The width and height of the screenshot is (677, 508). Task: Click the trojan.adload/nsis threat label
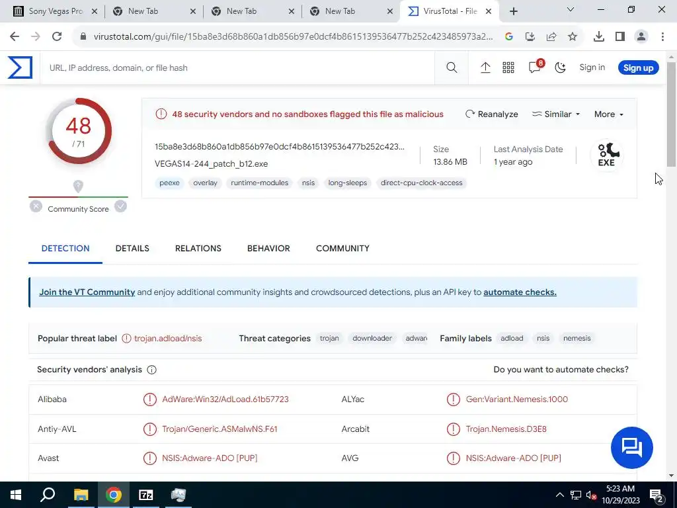[x=167, y=338]
